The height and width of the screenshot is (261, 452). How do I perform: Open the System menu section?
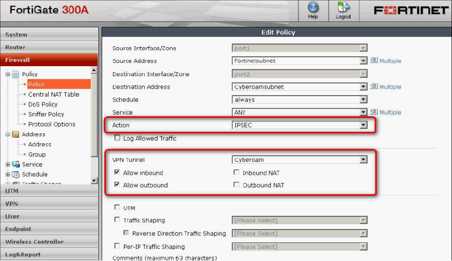(49, 35)
